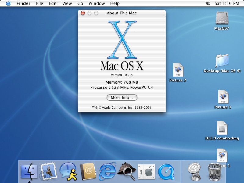Launch iChat from the Dock
The image size is (244, 183).
point(68,171)
